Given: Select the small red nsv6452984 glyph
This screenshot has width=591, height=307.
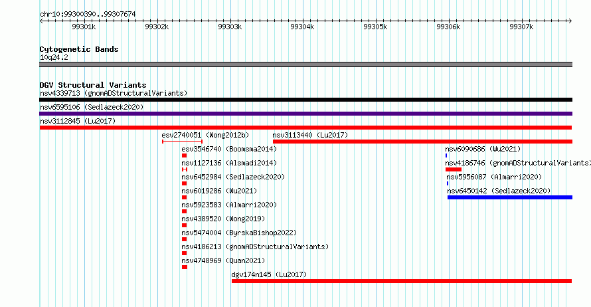Looking at the screenshot, I should 185,183.
